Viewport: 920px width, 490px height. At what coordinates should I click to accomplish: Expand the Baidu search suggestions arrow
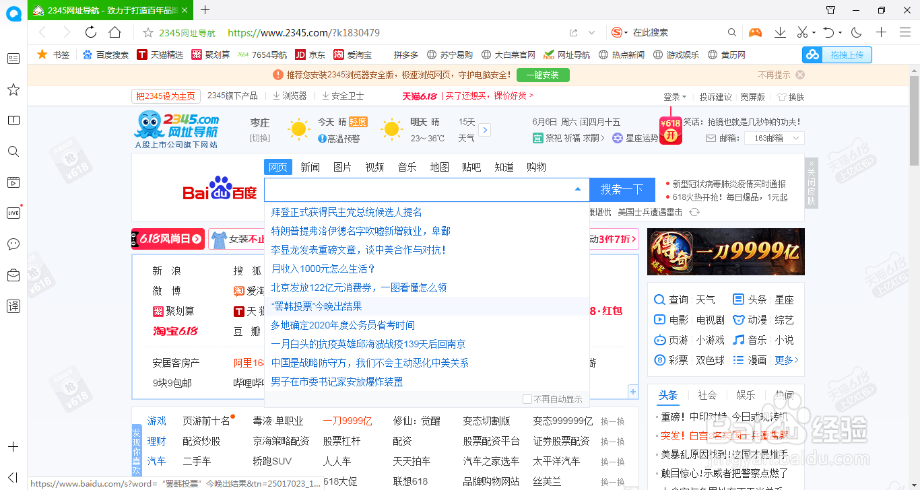(x=577, y=190)
